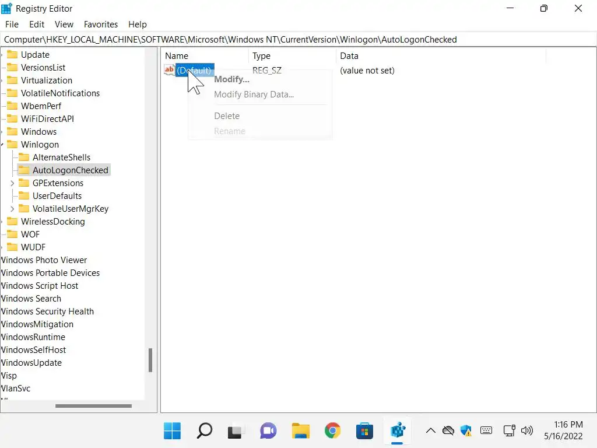Select the WUDF key
Image resolution: width=597 pixels, height=448 pixels.
point(33,247)
